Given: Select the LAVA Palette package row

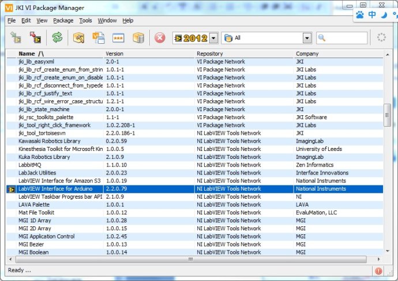Looking at the screenshot, I should point(34,204).
